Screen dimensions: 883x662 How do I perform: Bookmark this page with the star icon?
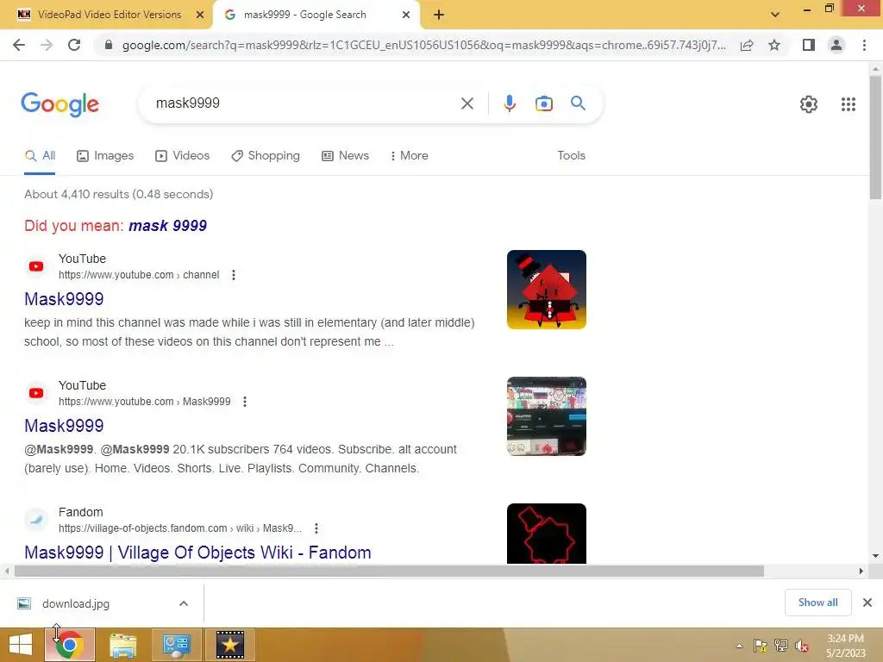click(x=774, y=45)
